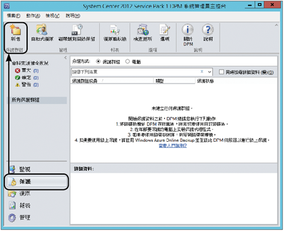Click the tape catalog retention icon
The image size is (284, 231).
point(77,30)
